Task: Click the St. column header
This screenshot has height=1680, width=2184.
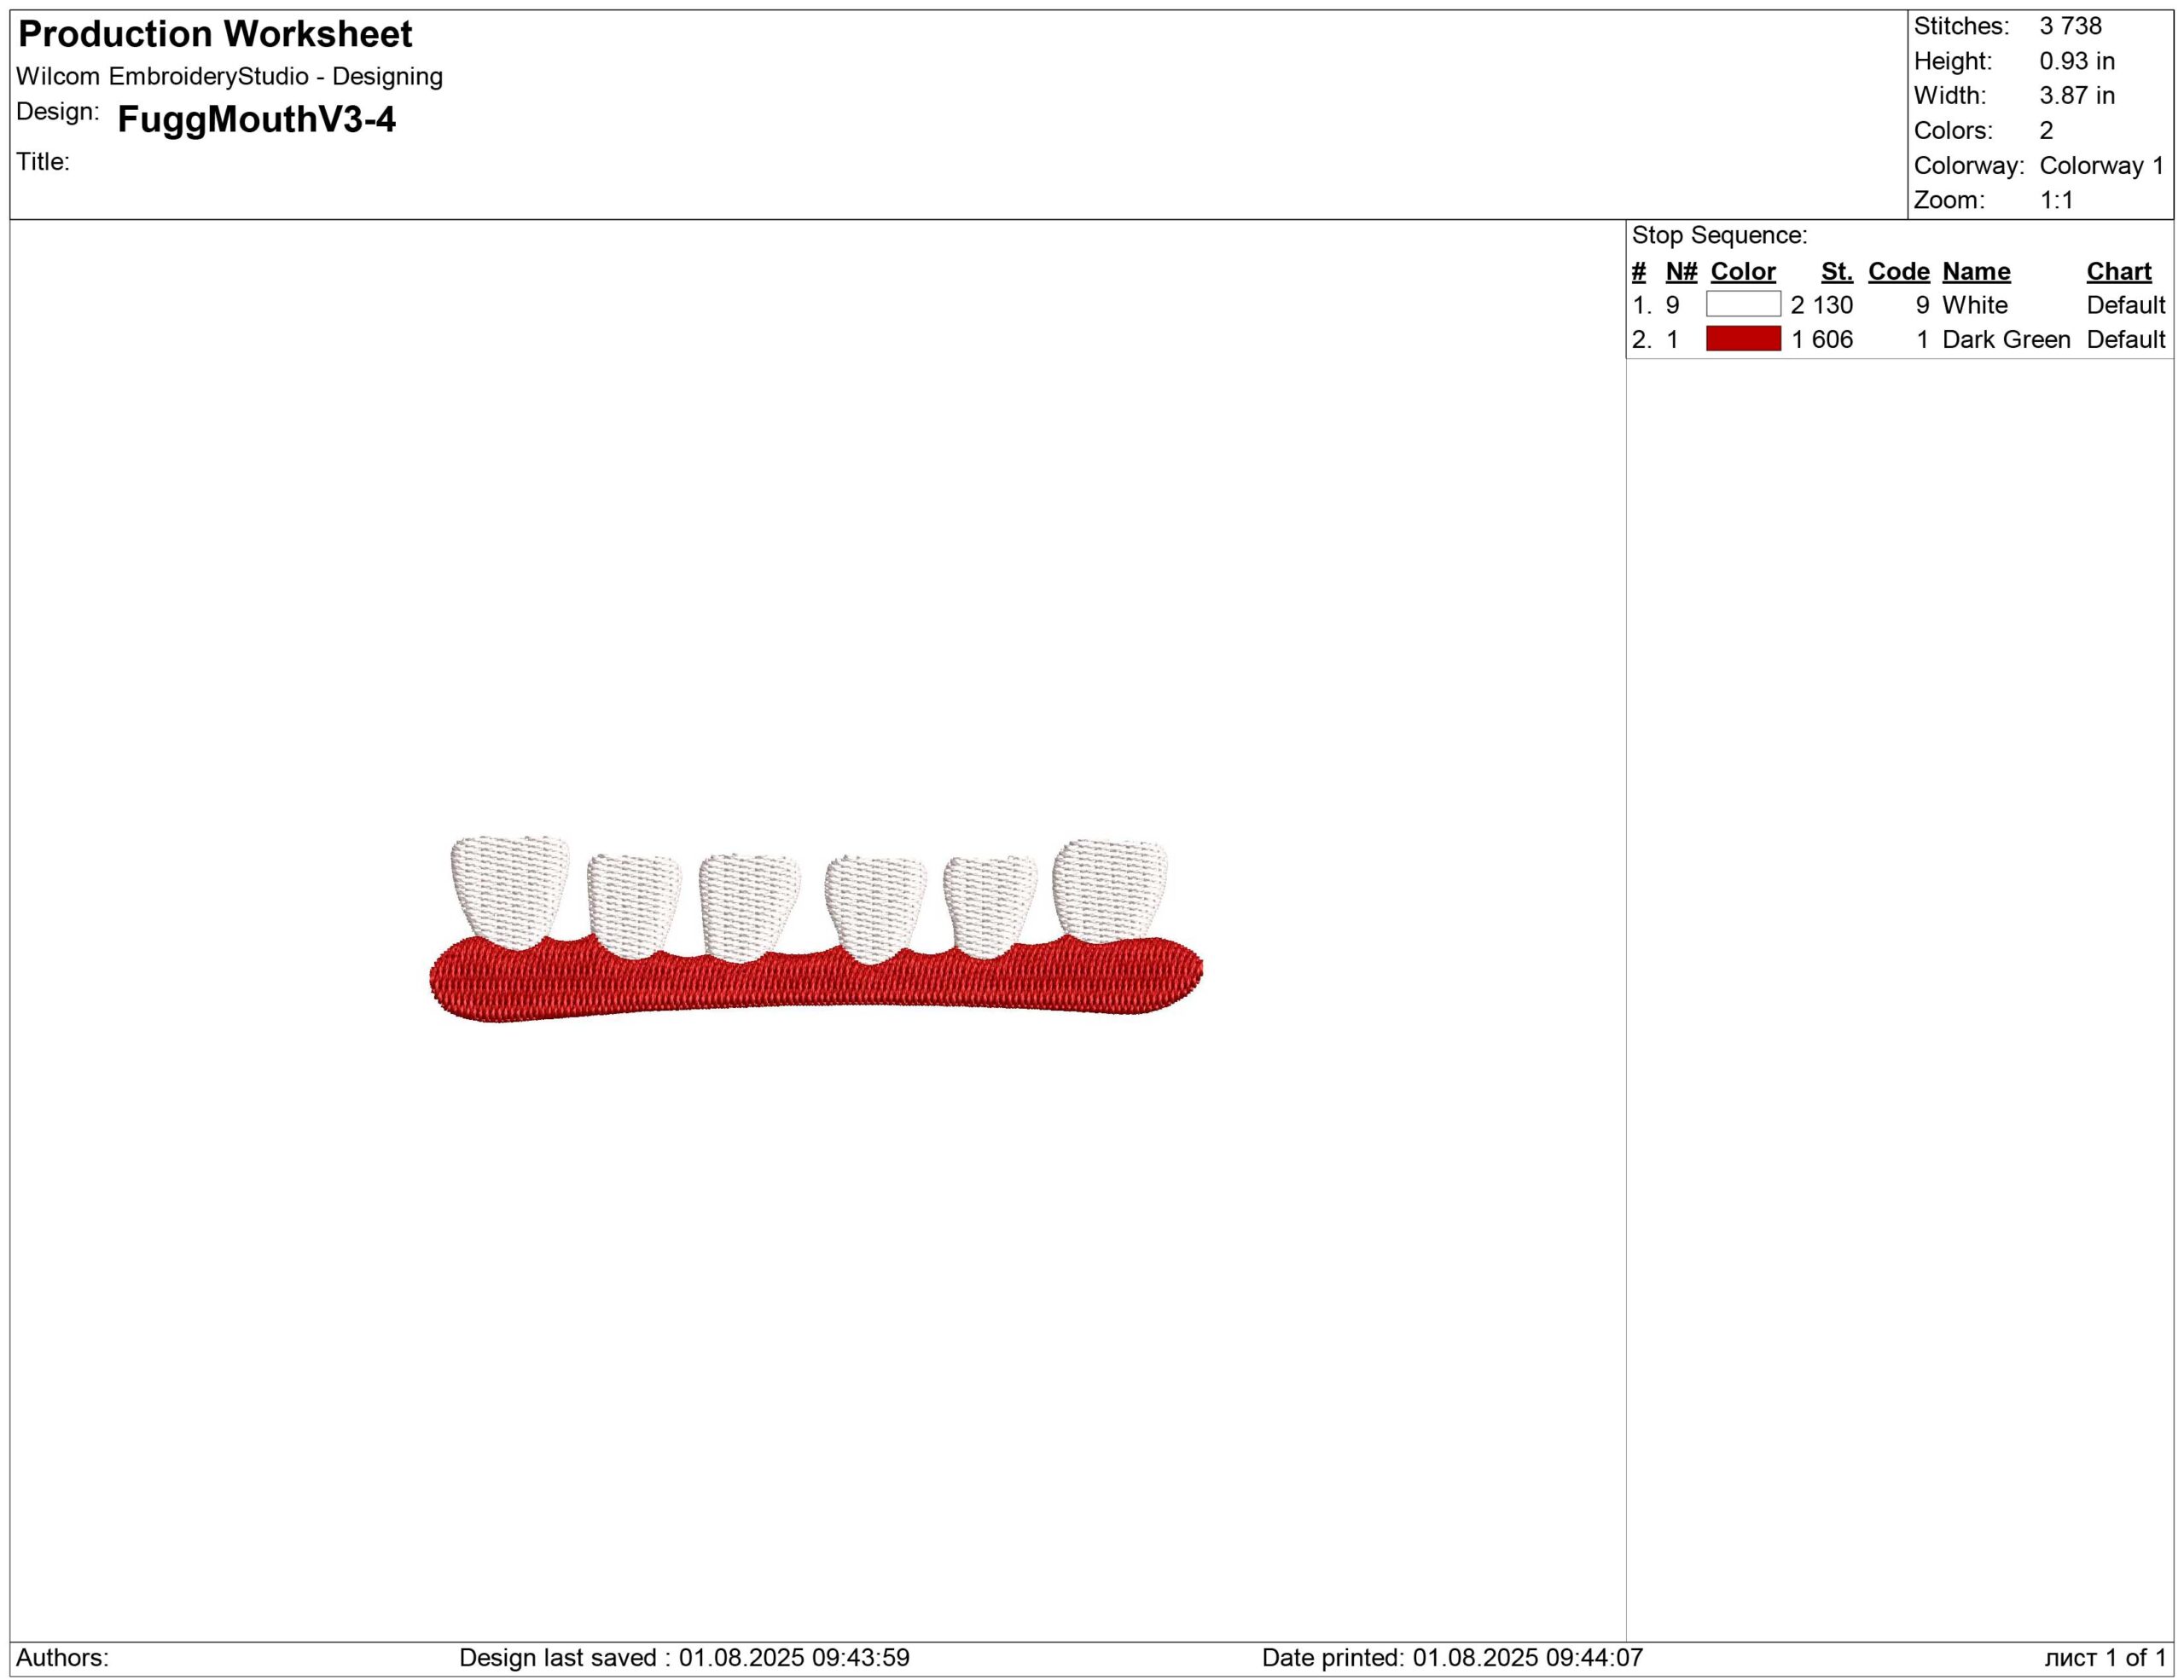Action: (1836, 271)
